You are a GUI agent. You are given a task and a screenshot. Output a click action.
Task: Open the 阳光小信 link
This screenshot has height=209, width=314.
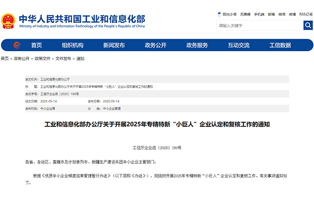230,15
